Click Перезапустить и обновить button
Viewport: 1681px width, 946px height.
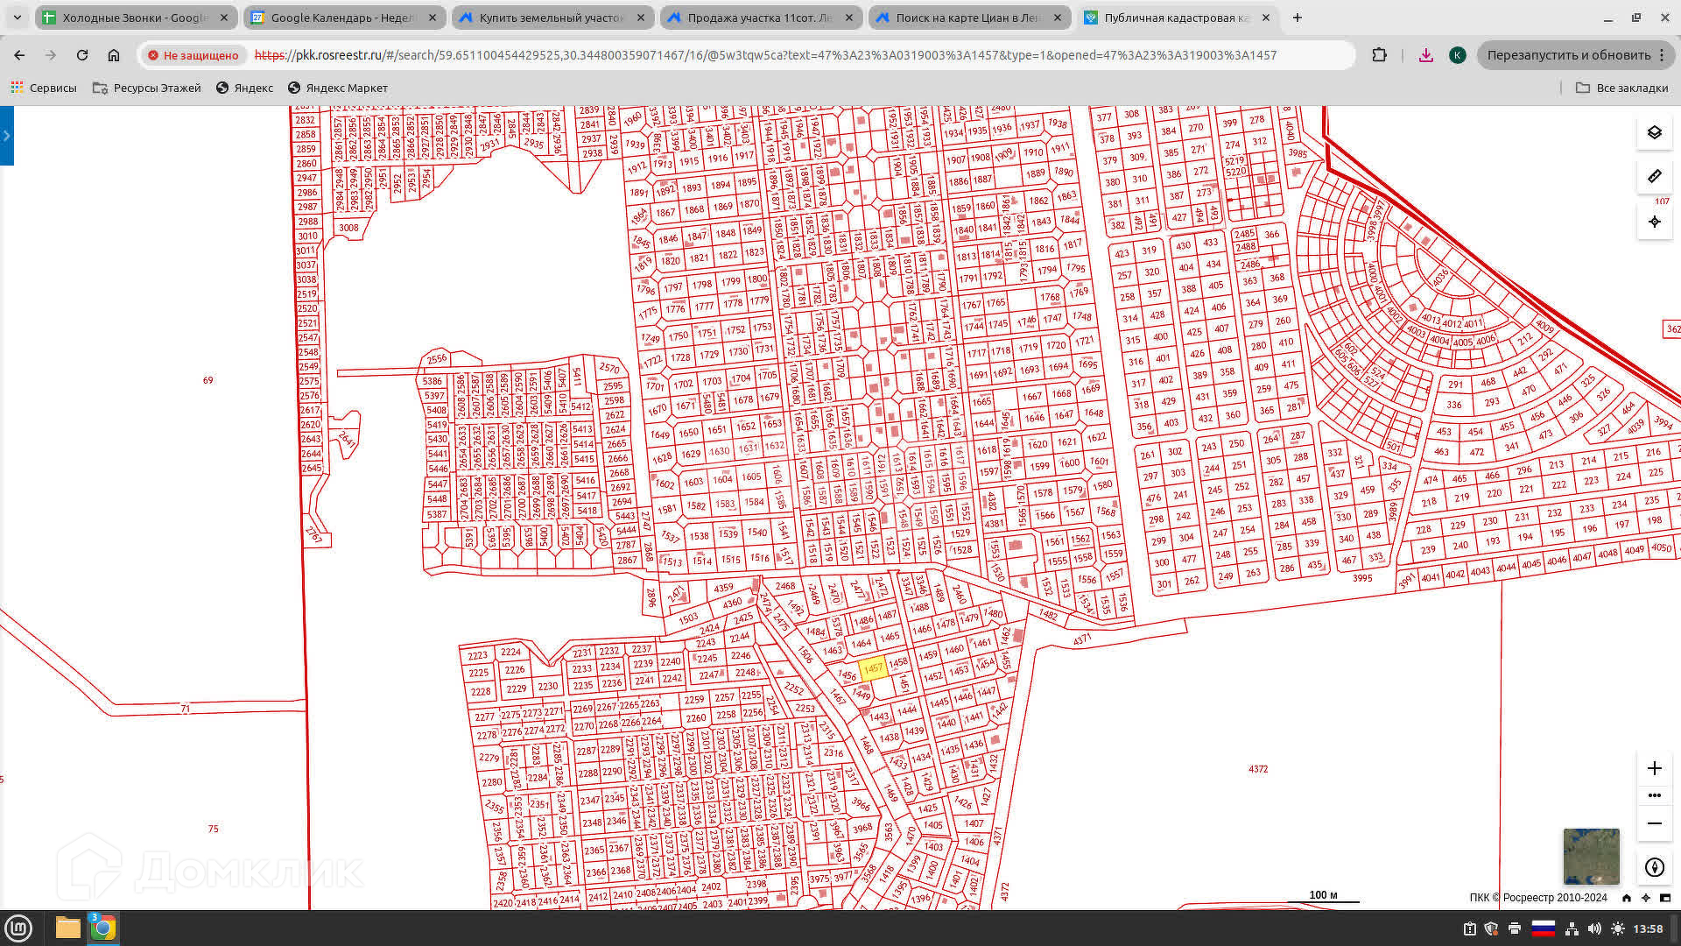click(1568, 55)
